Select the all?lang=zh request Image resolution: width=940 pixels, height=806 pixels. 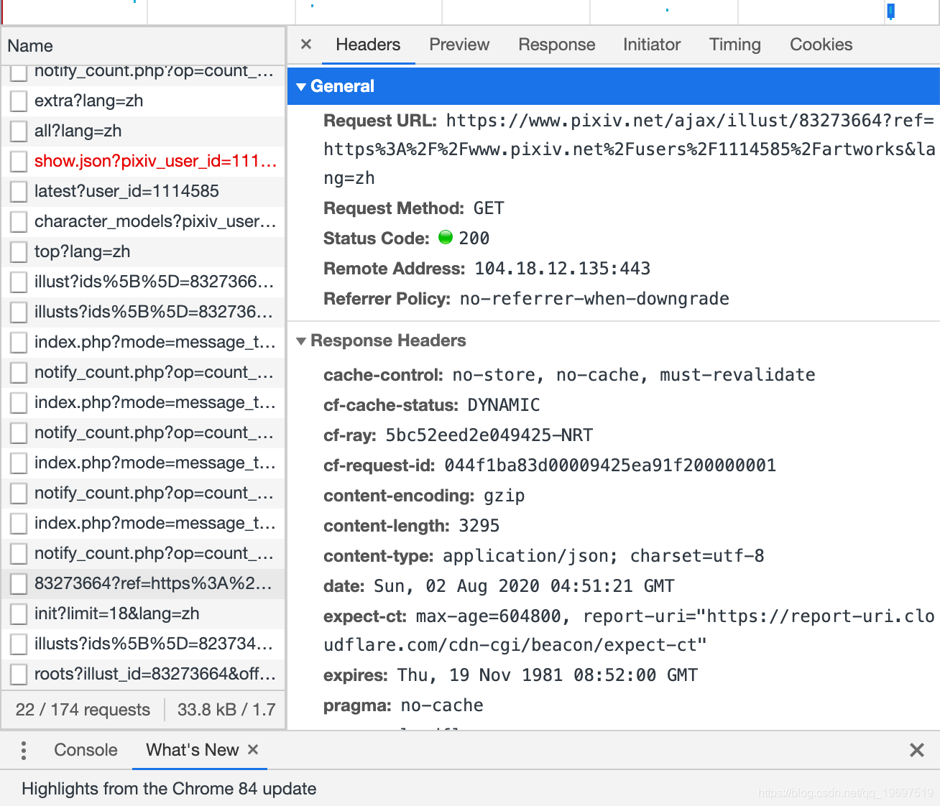(x=144, y=131)
